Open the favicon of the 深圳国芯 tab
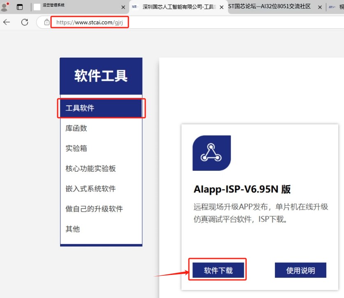Image resolution: width=344 pixels, height=298 pixels. [135, 7]
